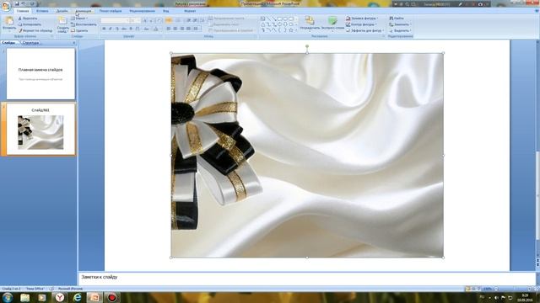Image resolution: width=540 pixels, height=303 pixels.
Task: Close the slides thumbnail pane
Action: point(73,43)
